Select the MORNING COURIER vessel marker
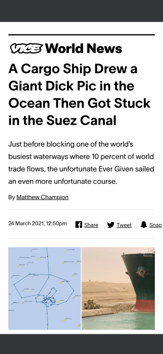Screen dimensions: 163x354 tap(63, 263)
